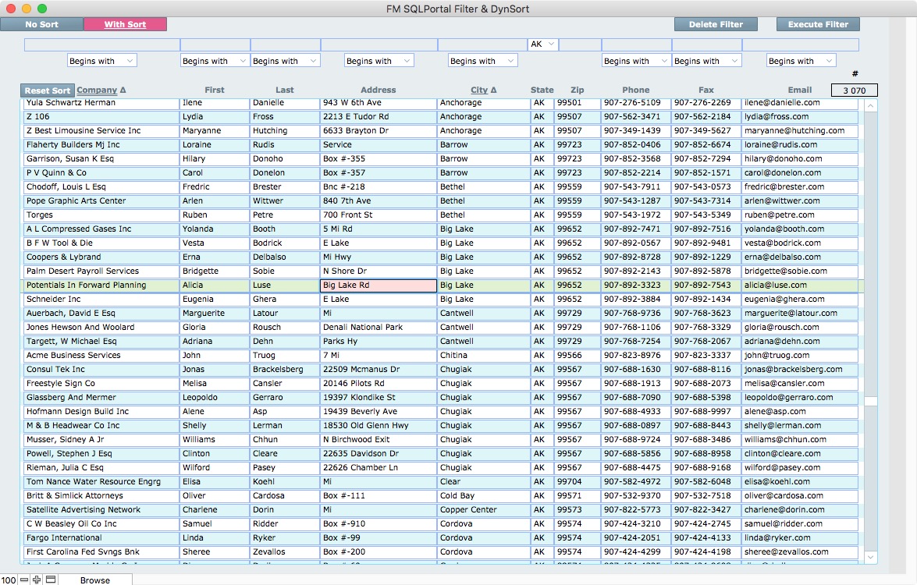
Task: Switch to the No Sort tab
Action: (41, 24)
